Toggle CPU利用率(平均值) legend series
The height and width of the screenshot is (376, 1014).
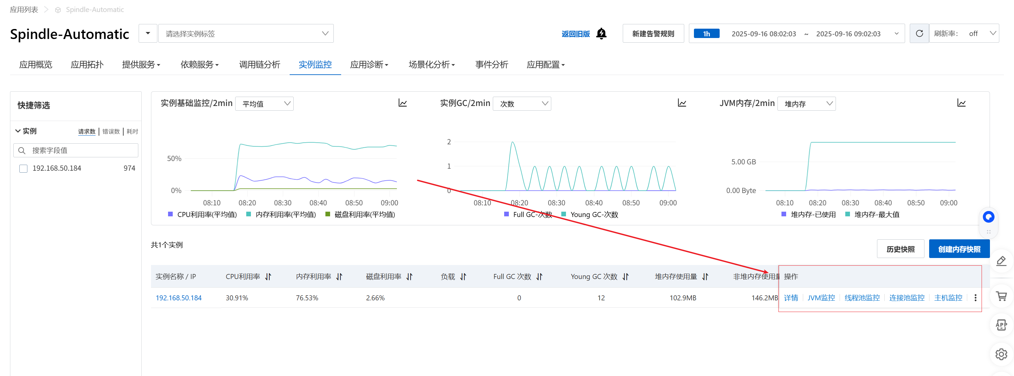[x=202, y=215]
